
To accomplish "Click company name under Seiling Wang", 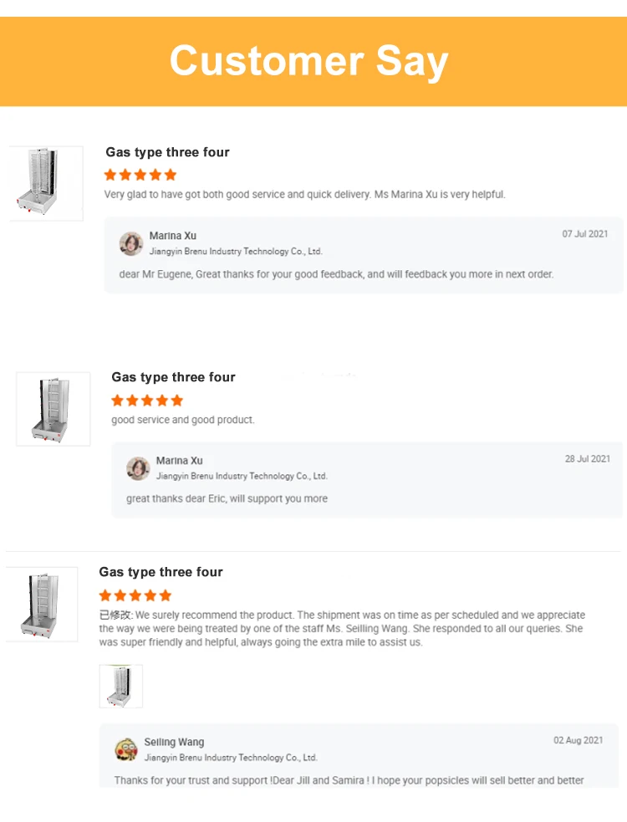I will (x=231, y=758).
